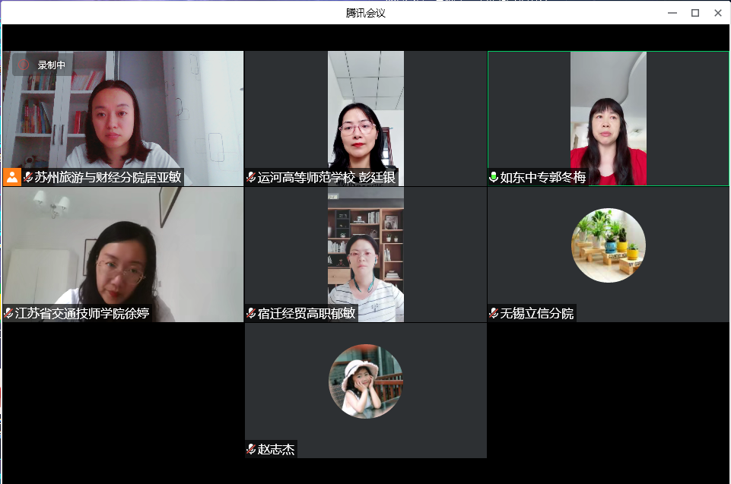Click muted mic icon beside 无锡立信分院

click(x=494, y=313)
